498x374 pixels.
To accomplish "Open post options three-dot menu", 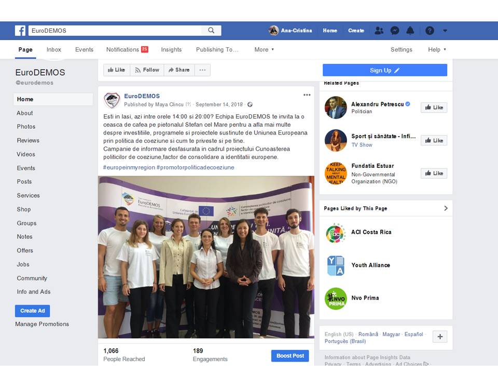I will tap(307, 95).
